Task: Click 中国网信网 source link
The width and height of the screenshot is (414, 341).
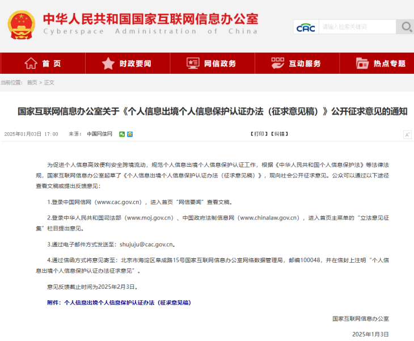Action: pyautogui.click(x=99, y=134)
